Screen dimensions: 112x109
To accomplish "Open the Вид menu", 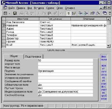I will (x=30, y=8).
